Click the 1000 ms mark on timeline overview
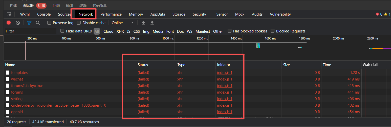The height and width of the screenshot is (127, 391). coord(168,38)
